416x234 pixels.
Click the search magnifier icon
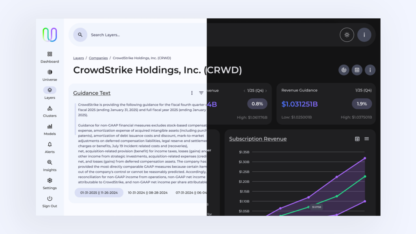click(80, 35)
